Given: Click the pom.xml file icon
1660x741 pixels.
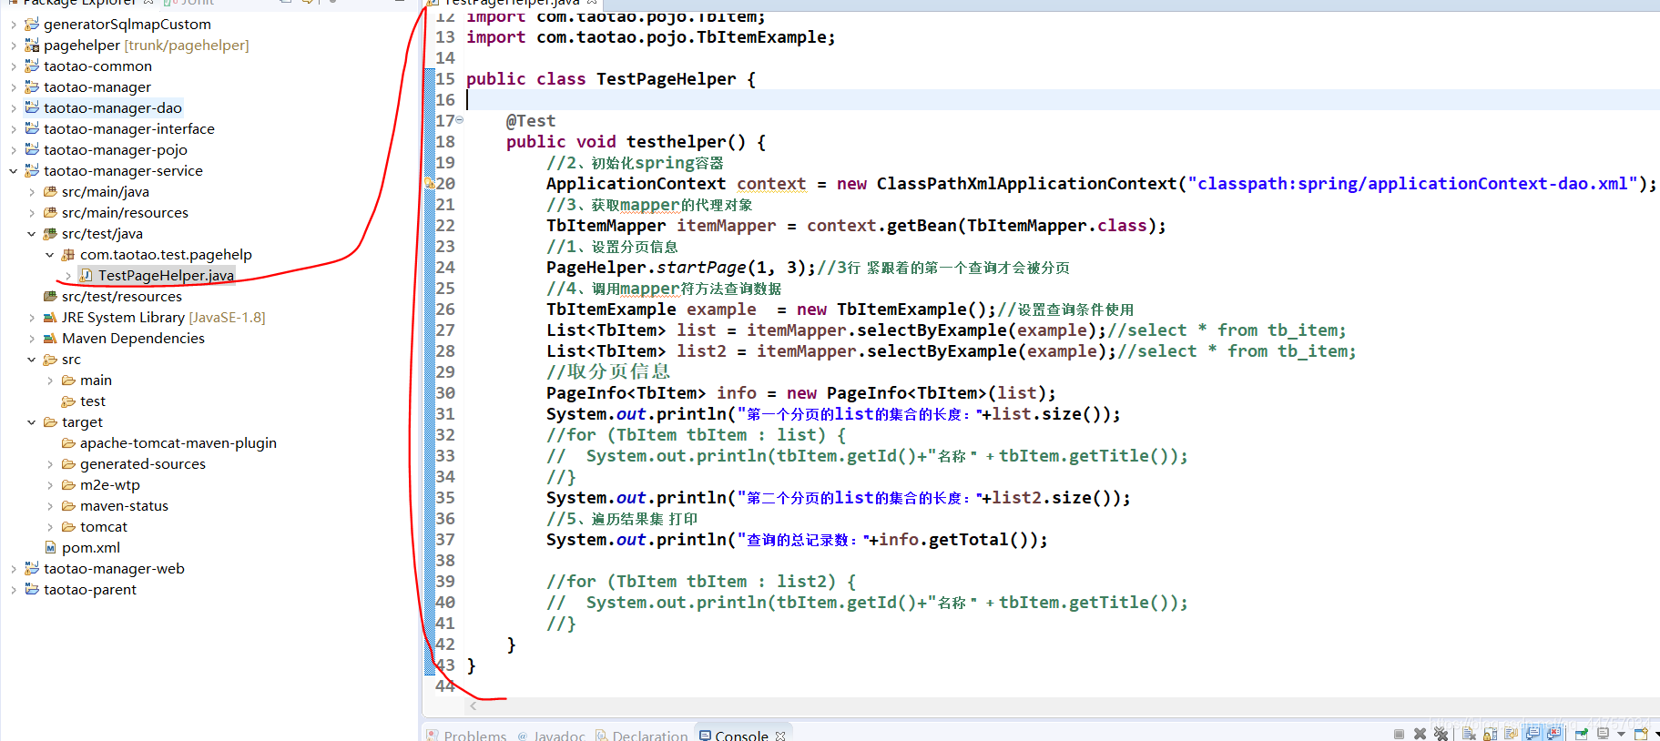Looking at the screenshot, I should click(x=50, y=548).
